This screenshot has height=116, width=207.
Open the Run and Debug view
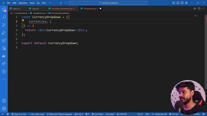(4, 33)
